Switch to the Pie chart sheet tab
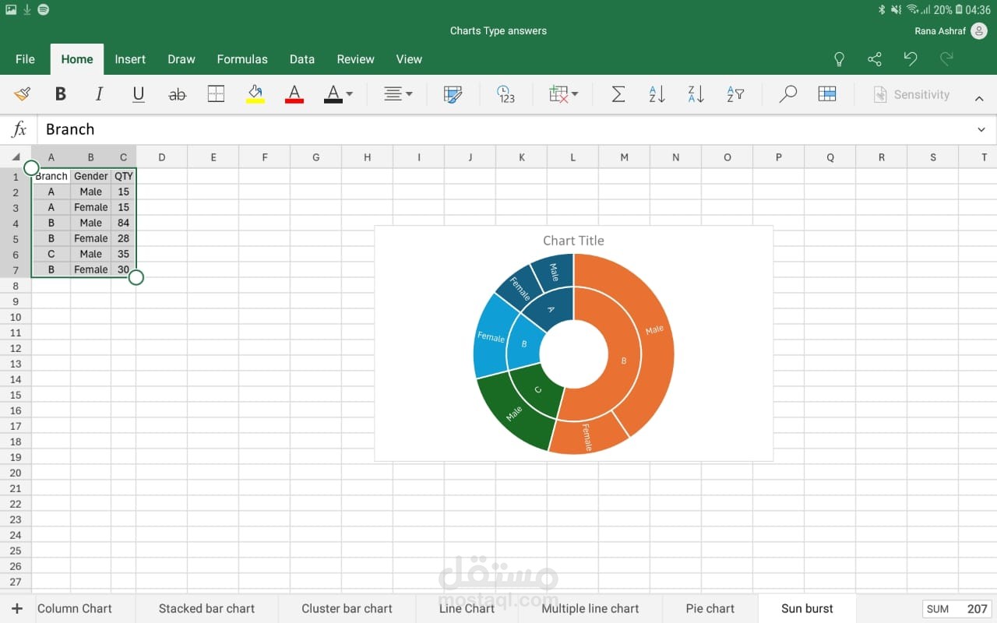997x623 pixels. (x=710, y=608)
